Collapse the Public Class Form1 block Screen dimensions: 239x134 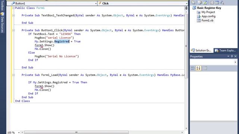coord(13,8)
